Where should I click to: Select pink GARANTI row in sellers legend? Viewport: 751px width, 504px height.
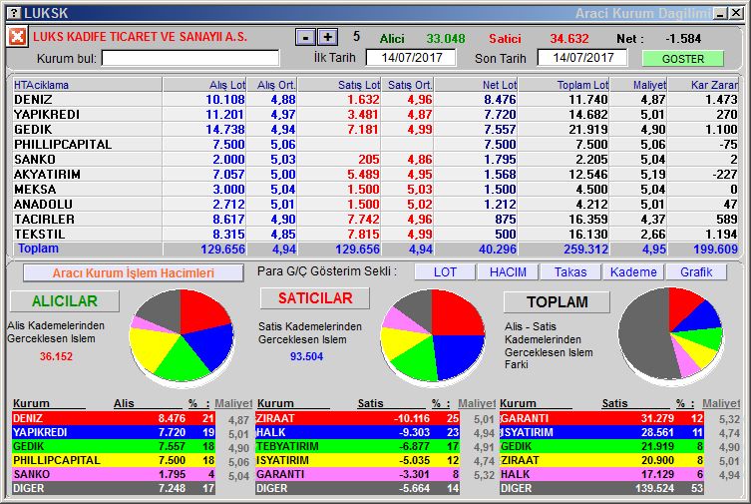pyautogui.click(x=358, y=474)
